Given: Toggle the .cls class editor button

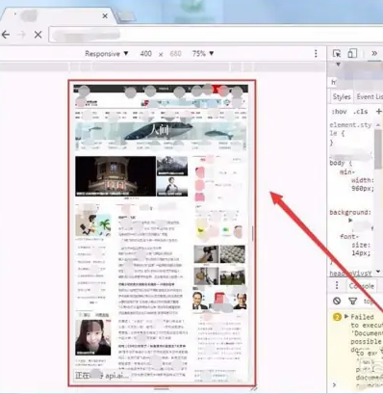Looking at the screenshot, I should pos(360,112).
